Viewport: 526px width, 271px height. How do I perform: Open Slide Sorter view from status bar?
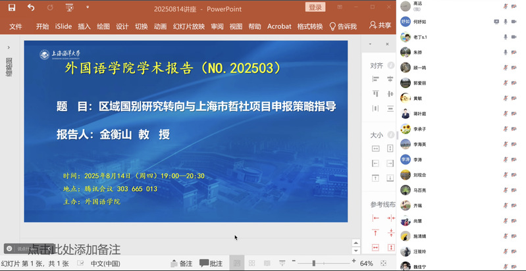click(252, 263)
